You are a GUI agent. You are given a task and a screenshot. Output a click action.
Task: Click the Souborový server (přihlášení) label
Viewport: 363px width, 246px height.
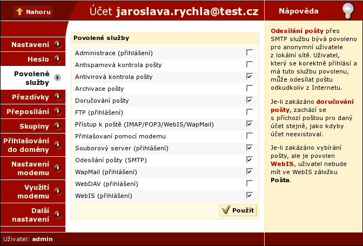(122, 148)
